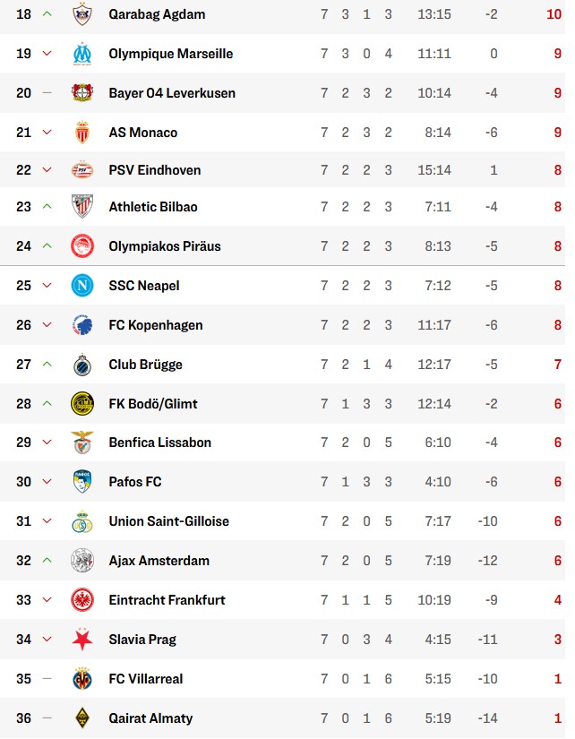Click the Athletic Bilbao crest
The image size is (575, 739).
(82, 207)
